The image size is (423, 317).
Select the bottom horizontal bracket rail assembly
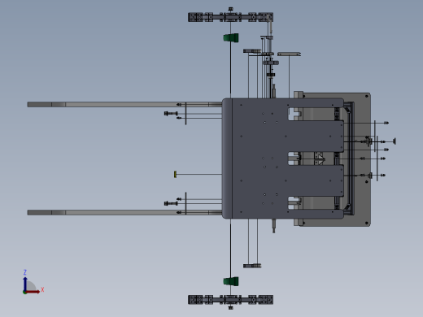point(230,300)
